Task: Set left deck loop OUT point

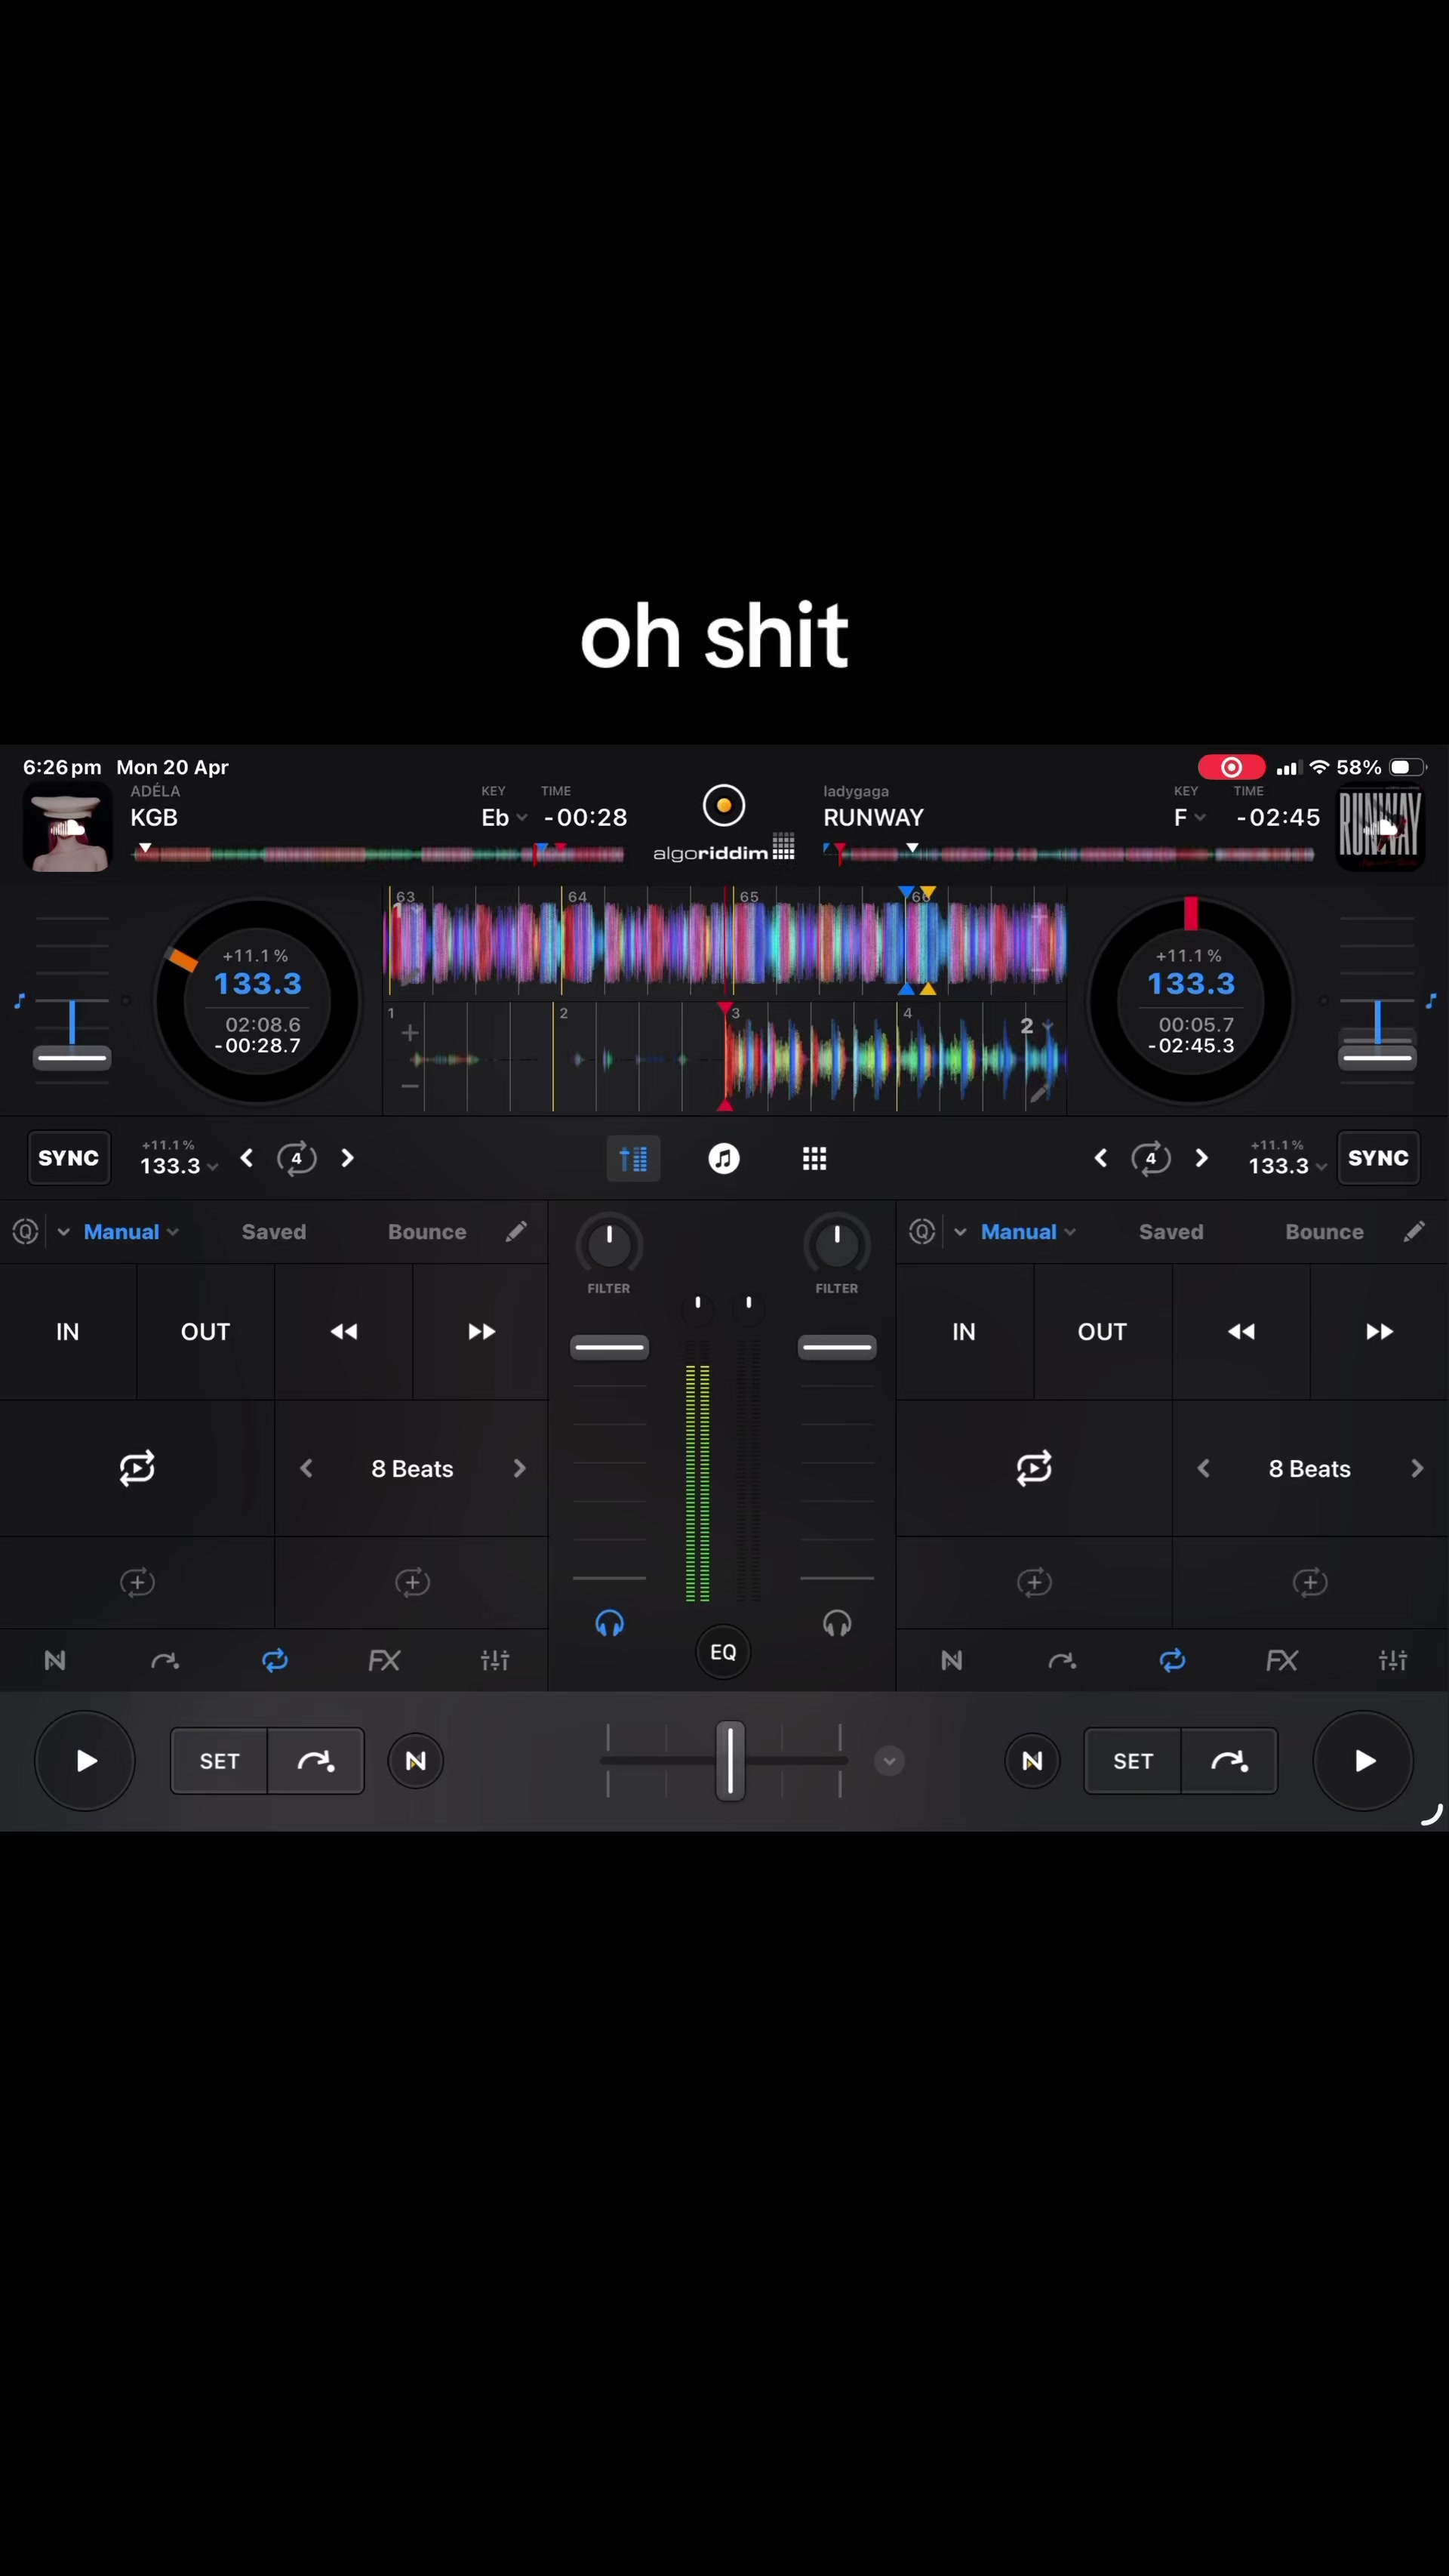Action: click(206, 1332)
